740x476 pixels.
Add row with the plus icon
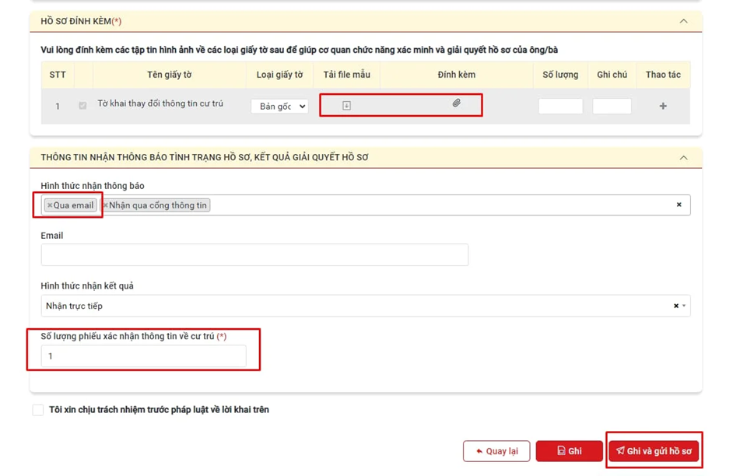point(663,106)
